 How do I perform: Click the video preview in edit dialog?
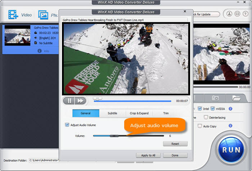(126, 59)
